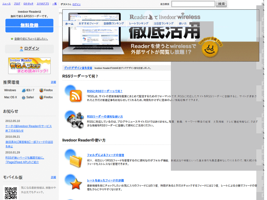Click the RSSリーダーって何？ heading
267x200 pixels.
[80, 76]
